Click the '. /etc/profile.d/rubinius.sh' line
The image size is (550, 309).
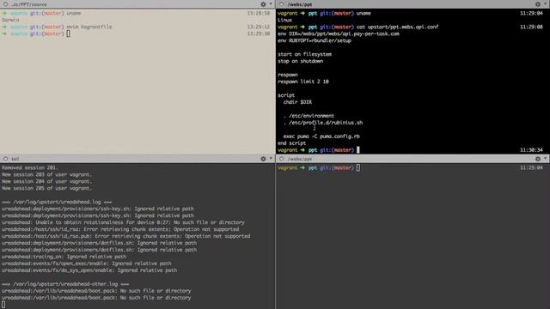pos(323,123)
